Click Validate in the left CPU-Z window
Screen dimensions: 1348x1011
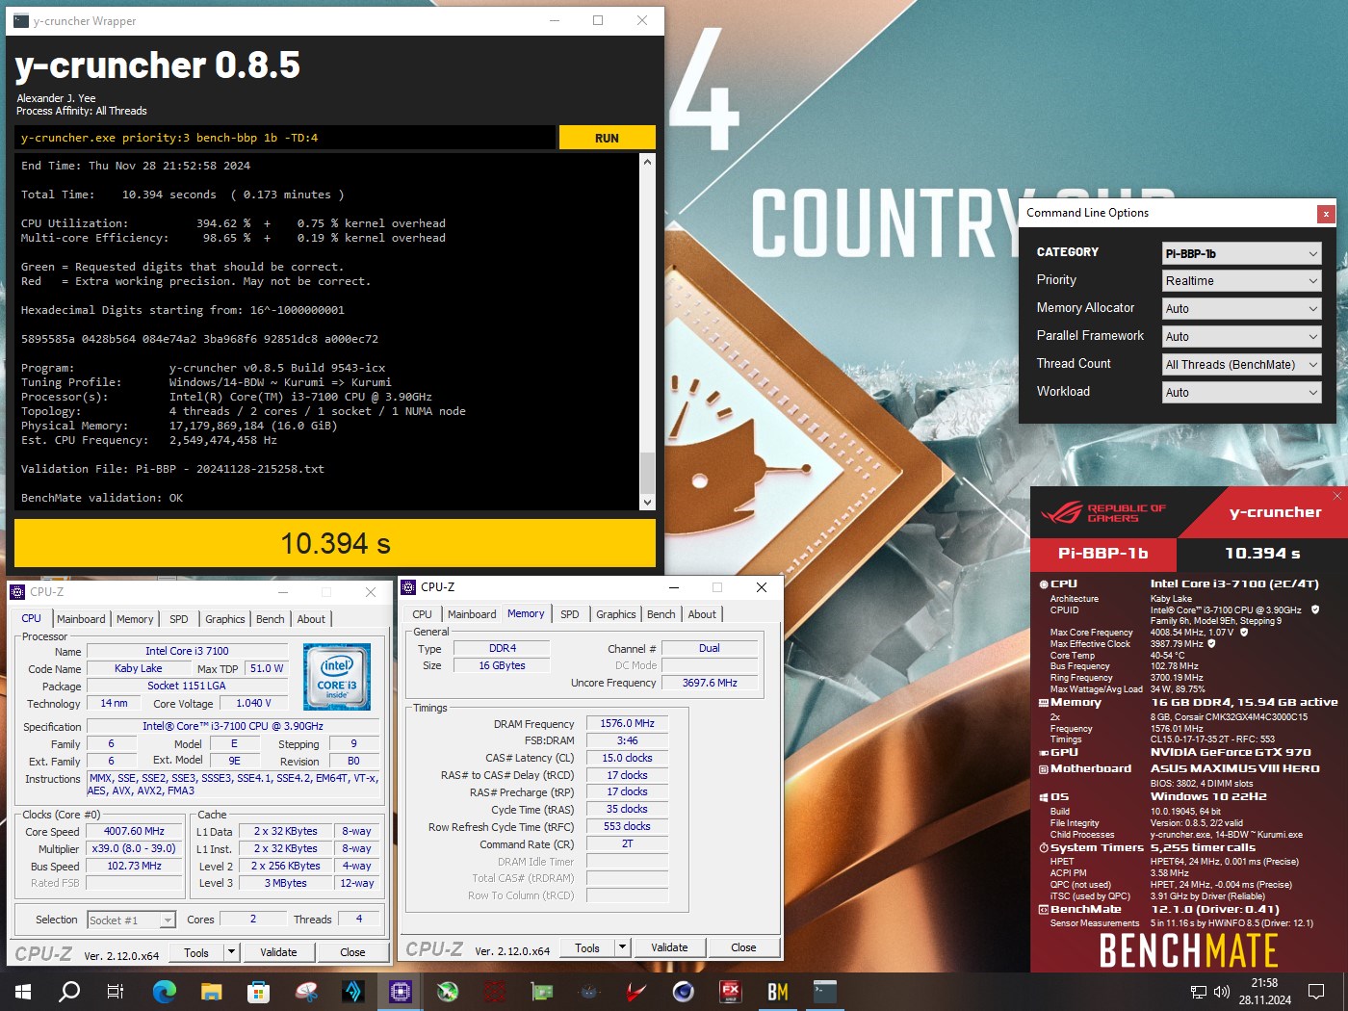[278, 952]
